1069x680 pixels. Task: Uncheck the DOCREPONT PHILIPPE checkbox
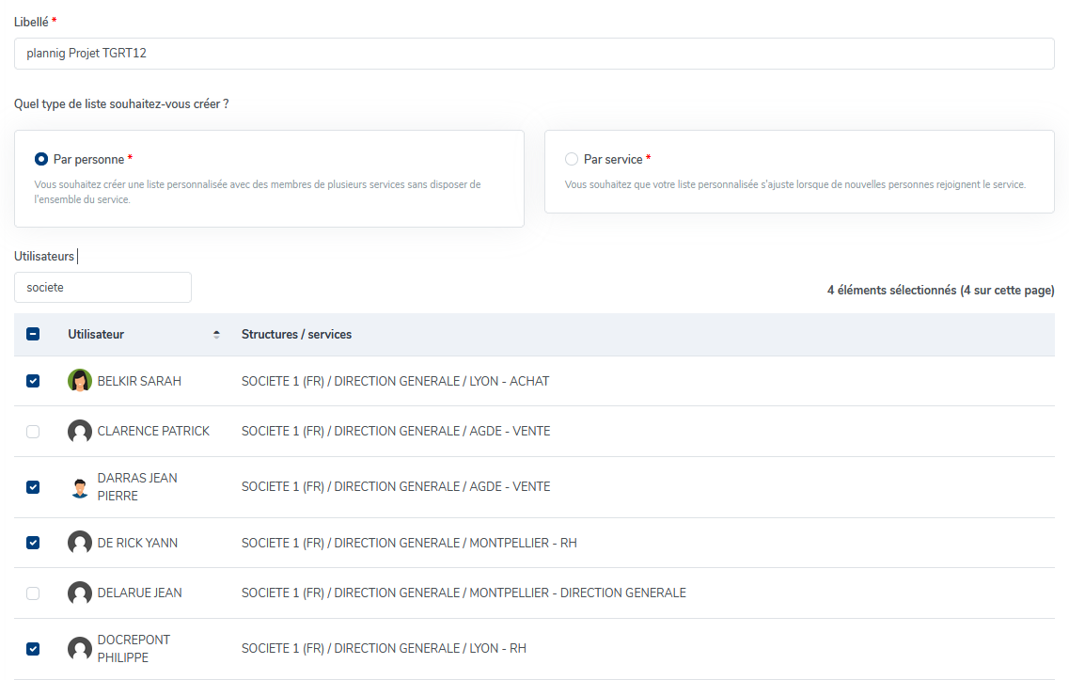[x=33, y=649]
